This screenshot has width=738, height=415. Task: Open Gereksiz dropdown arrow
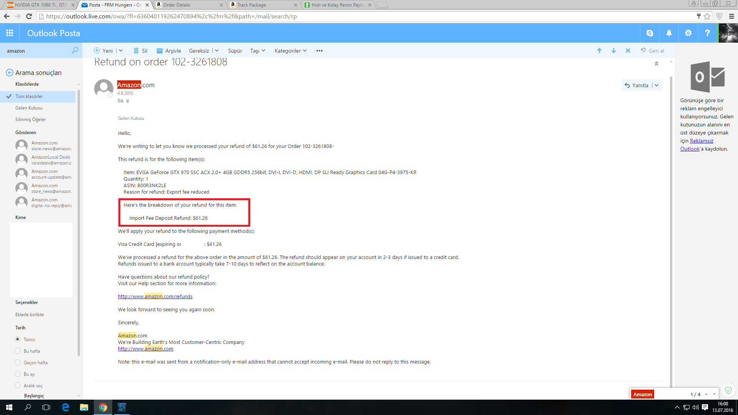[217, 51]
